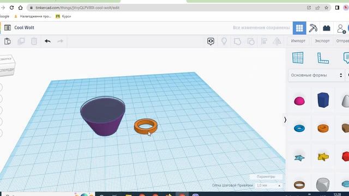Open the Bricks mode

pos(327,28)
